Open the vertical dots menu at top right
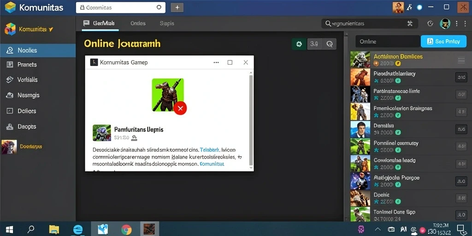 coord(457,24)
